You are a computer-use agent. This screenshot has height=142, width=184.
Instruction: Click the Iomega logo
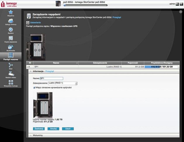[9, 4]
